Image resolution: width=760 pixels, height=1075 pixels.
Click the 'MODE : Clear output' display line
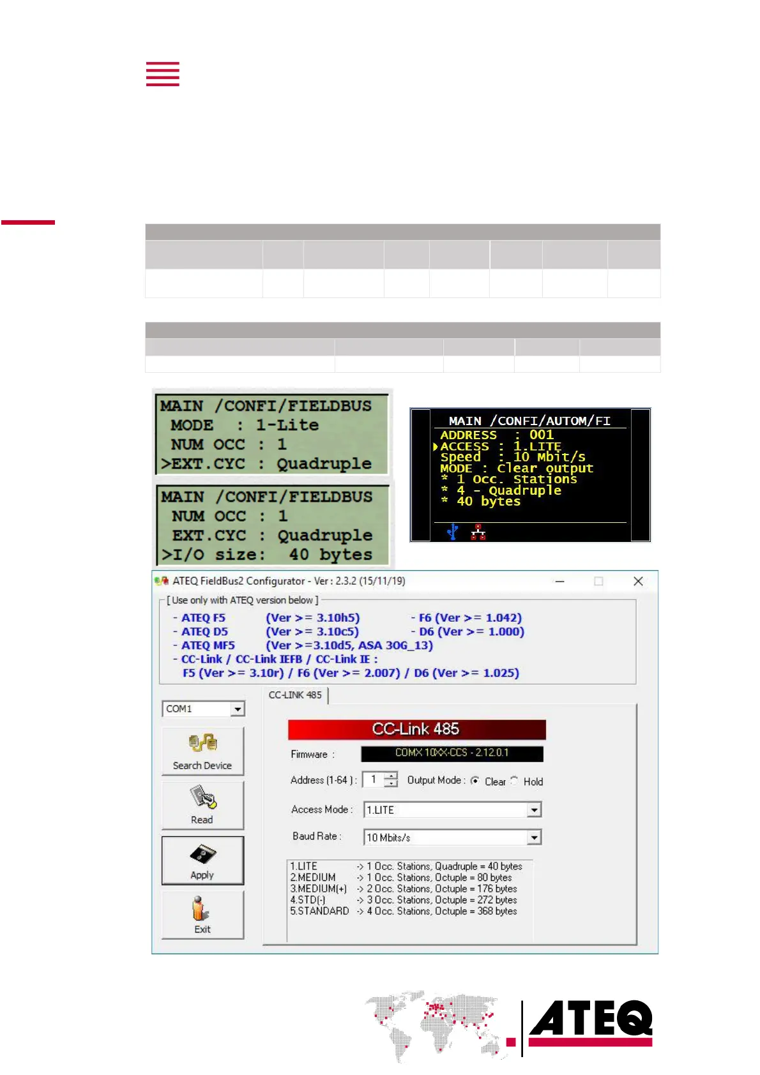[x=517, y=468]
